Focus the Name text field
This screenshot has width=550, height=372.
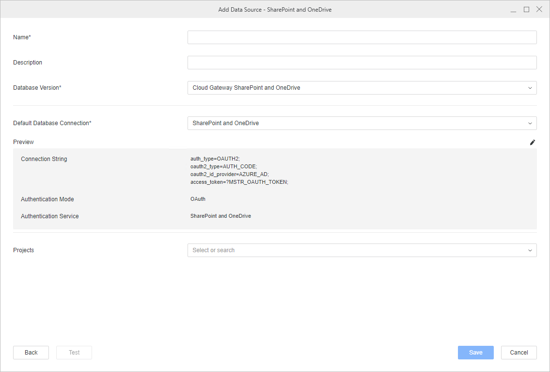[x=361, y=37]
